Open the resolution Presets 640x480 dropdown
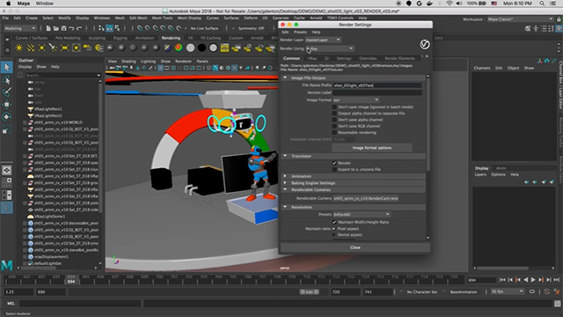563x317 pixels. point(362,215)
